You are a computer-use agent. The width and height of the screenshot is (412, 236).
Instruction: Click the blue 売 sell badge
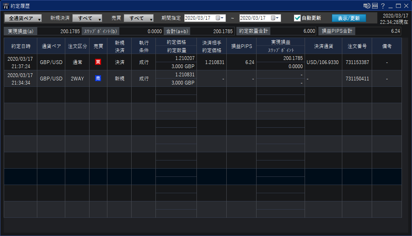coord(98,78)
